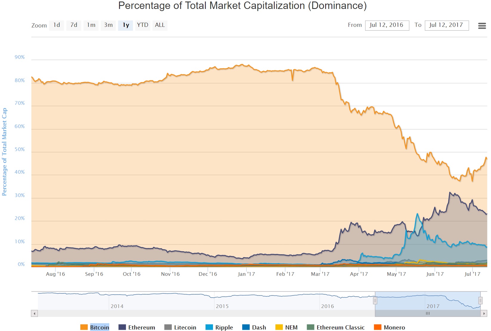Toggle Bitcoin series in legend

tap(99, 327)
